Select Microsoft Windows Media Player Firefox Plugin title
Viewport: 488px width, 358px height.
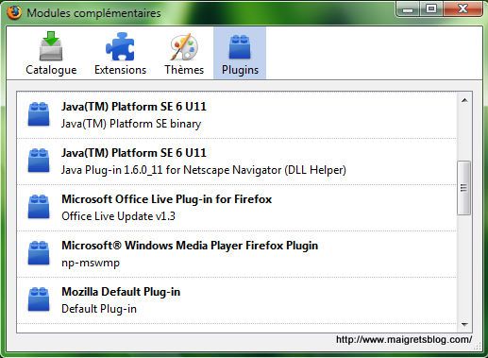click(190, 246)
